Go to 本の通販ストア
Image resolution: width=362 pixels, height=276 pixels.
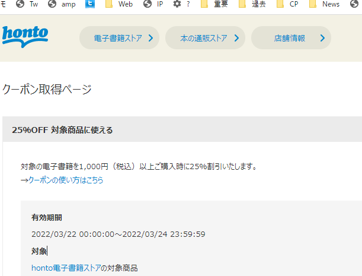205,38
